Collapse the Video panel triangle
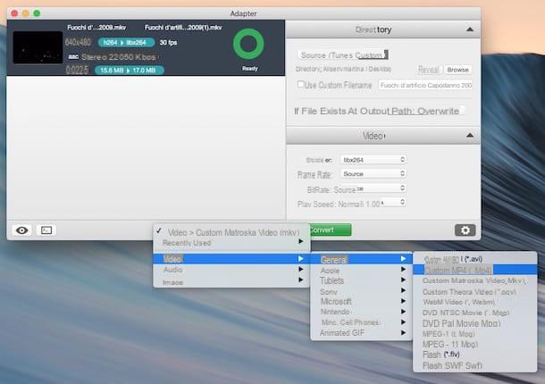Screen dimensions: 545x384 click(x=470, y=135)
